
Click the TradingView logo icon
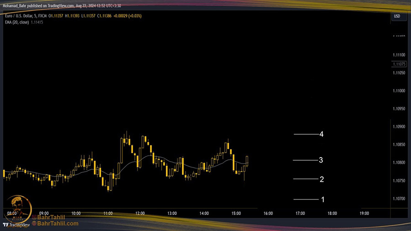point(6,225)
